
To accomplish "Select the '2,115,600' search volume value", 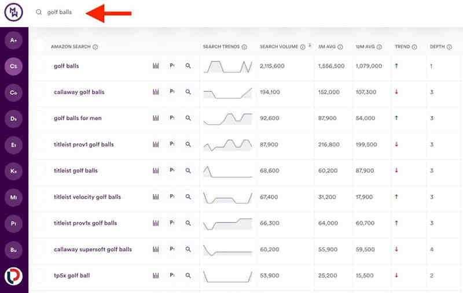I will pyautogui.click(x=272, y=66).
